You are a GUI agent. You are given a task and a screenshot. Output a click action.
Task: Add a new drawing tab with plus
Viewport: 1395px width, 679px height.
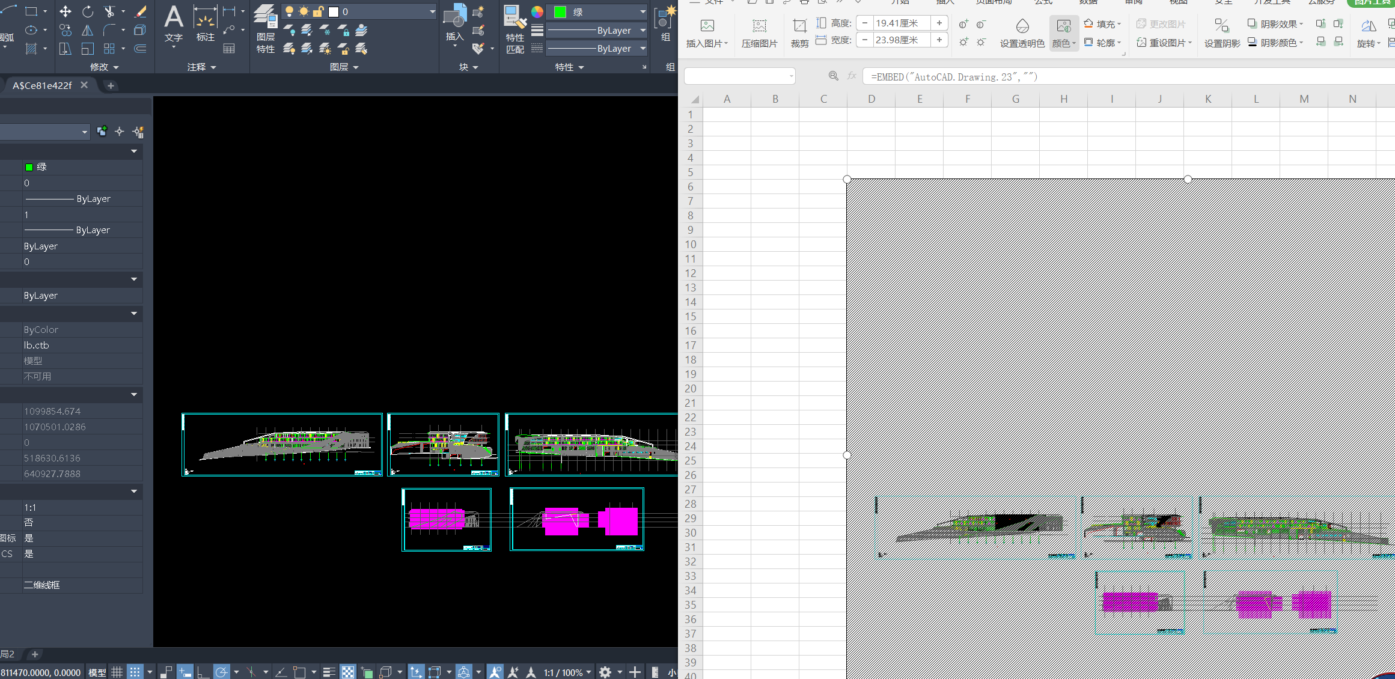111,85
